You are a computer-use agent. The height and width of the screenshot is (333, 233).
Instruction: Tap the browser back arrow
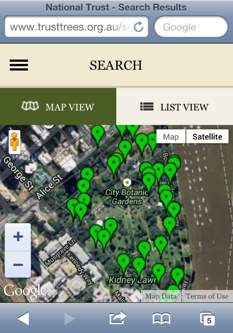(x=23, y=318)
